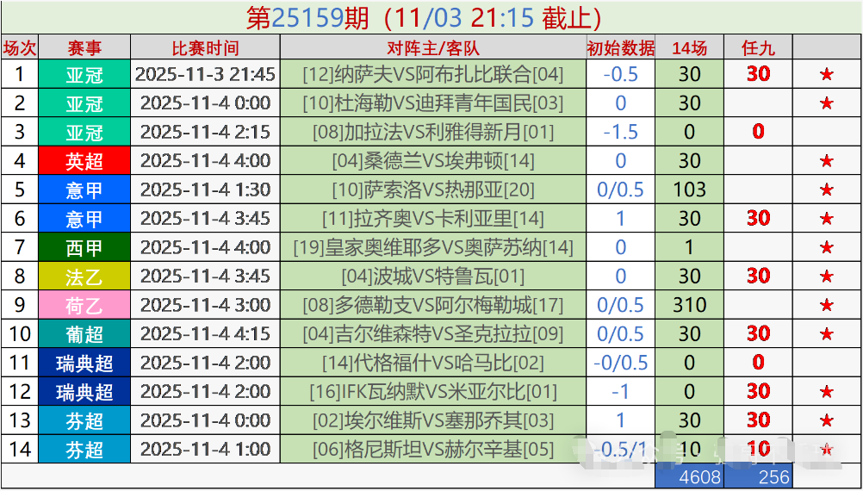Select the yellow 法乙 league cell
863x491 pixels.
[x=84, y=277]
